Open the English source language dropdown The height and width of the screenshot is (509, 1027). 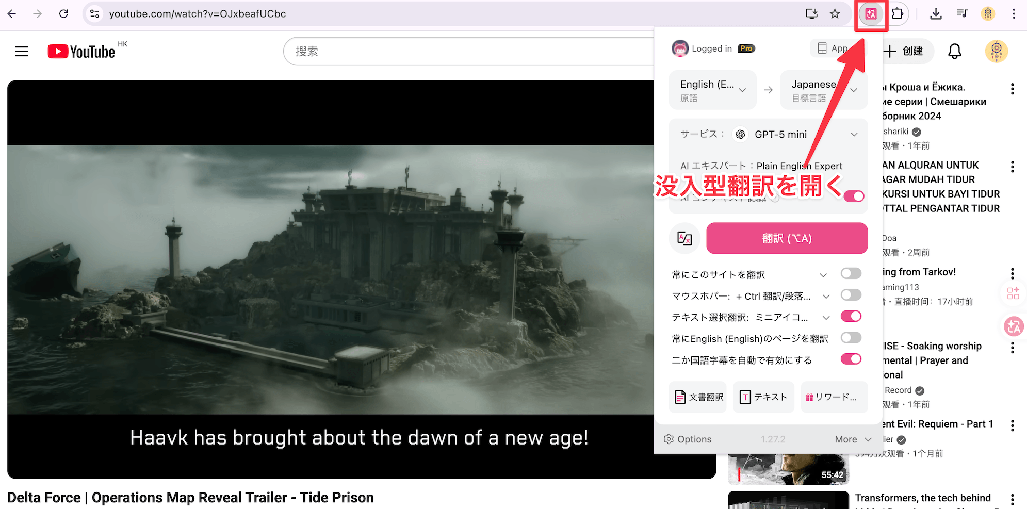point(712,90)
